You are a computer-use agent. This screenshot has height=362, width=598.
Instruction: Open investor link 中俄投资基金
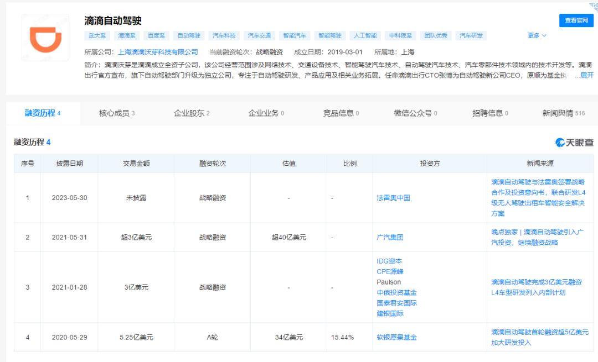[396, 292]
